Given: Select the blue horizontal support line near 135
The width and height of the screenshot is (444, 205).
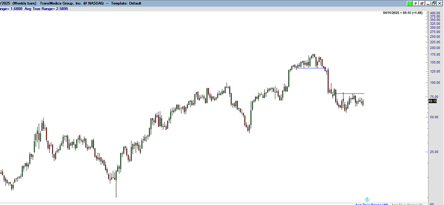Looking at the screenshot, I should pyautogui.click(x=311, y=68).
